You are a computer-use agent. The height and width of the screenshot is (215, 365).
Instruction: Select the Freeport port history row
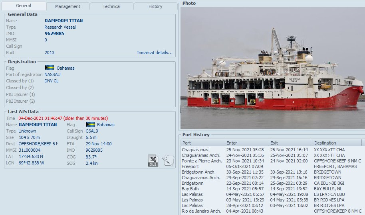tap(272, 166)
